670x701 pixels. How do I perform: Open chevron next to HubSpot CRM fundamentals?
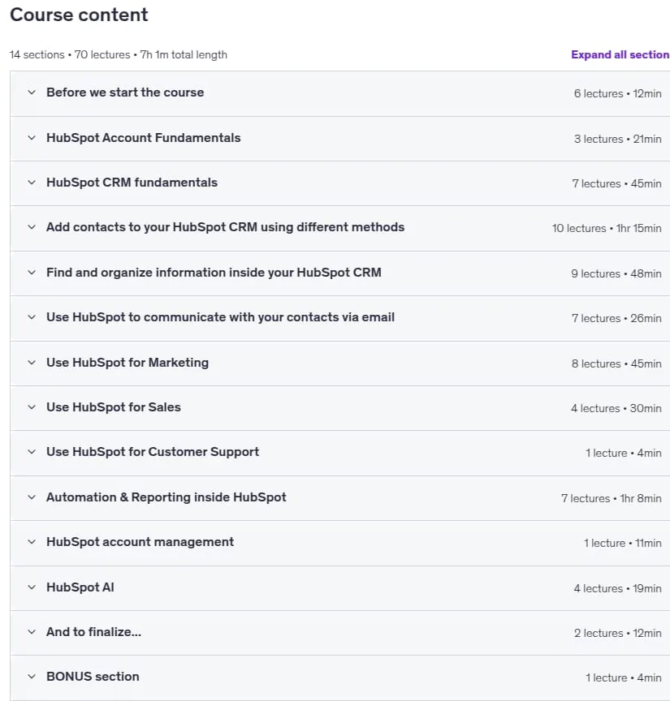[32, 183]
